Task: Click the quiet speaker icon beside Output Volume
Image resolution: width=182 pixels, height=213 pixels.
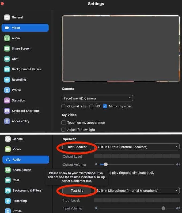Action: tap(96, 164)
